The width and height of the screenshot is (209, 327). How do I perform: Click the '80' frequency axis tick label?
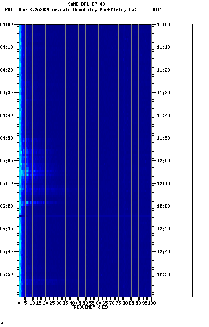[x=125, y=303]
